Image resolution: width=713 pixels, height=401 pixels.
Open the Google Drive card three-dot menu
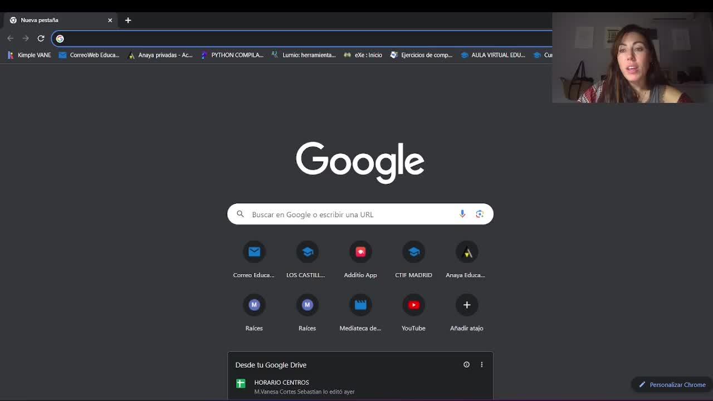pyautogui.click(x=482, y=365)
